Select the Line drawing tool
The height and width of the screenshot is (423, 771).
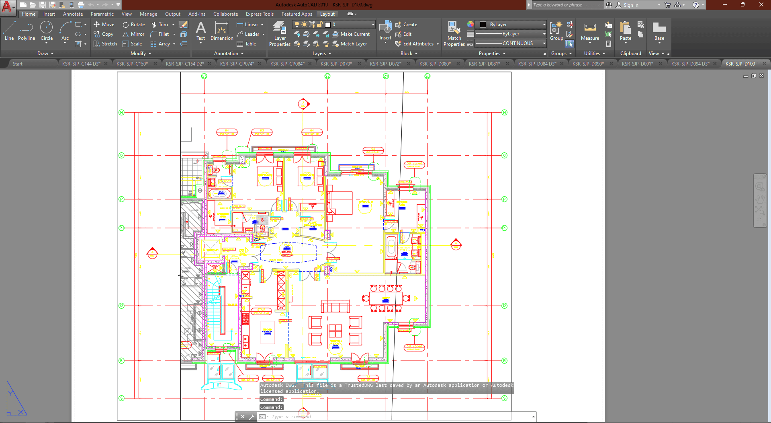click(x=9, y=31)
